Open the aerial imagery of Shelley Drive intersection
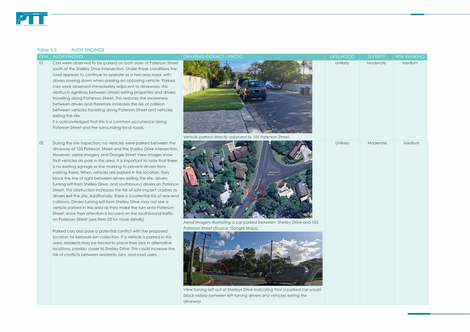The height and width of the screenshot is (332, 470). pyautogui.click(x=248, y=179)
